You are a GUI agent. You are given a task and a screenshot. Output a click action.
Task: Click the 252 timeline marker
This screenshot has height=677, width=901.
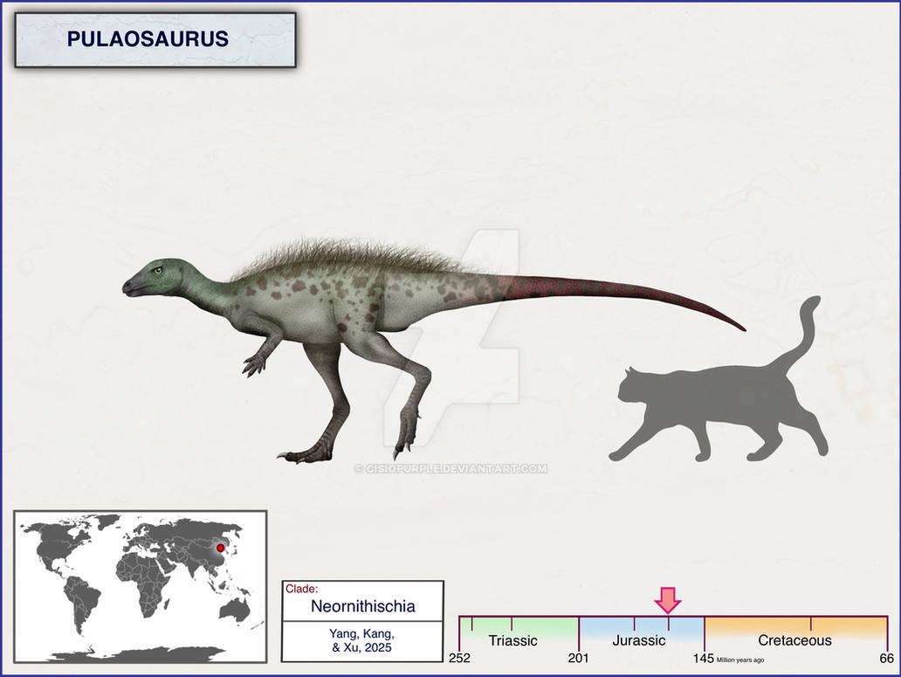click(x=459, y=658)
